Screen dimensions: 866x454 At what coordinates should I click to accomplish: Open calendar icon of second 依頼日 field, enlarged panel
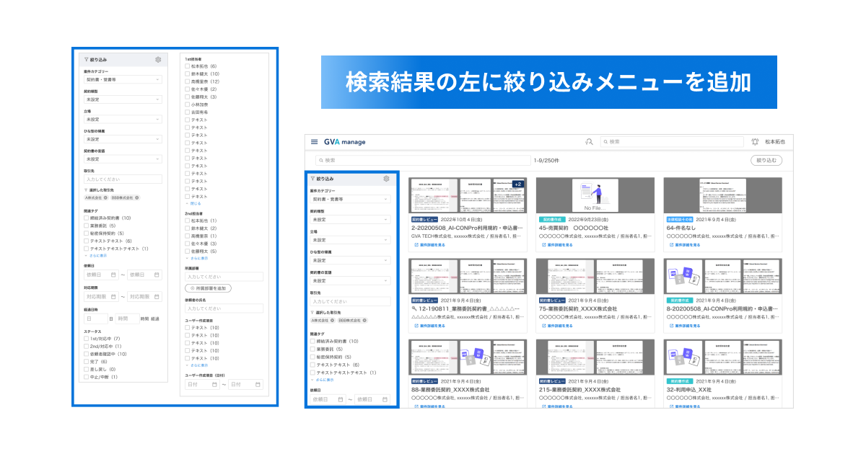157,275
